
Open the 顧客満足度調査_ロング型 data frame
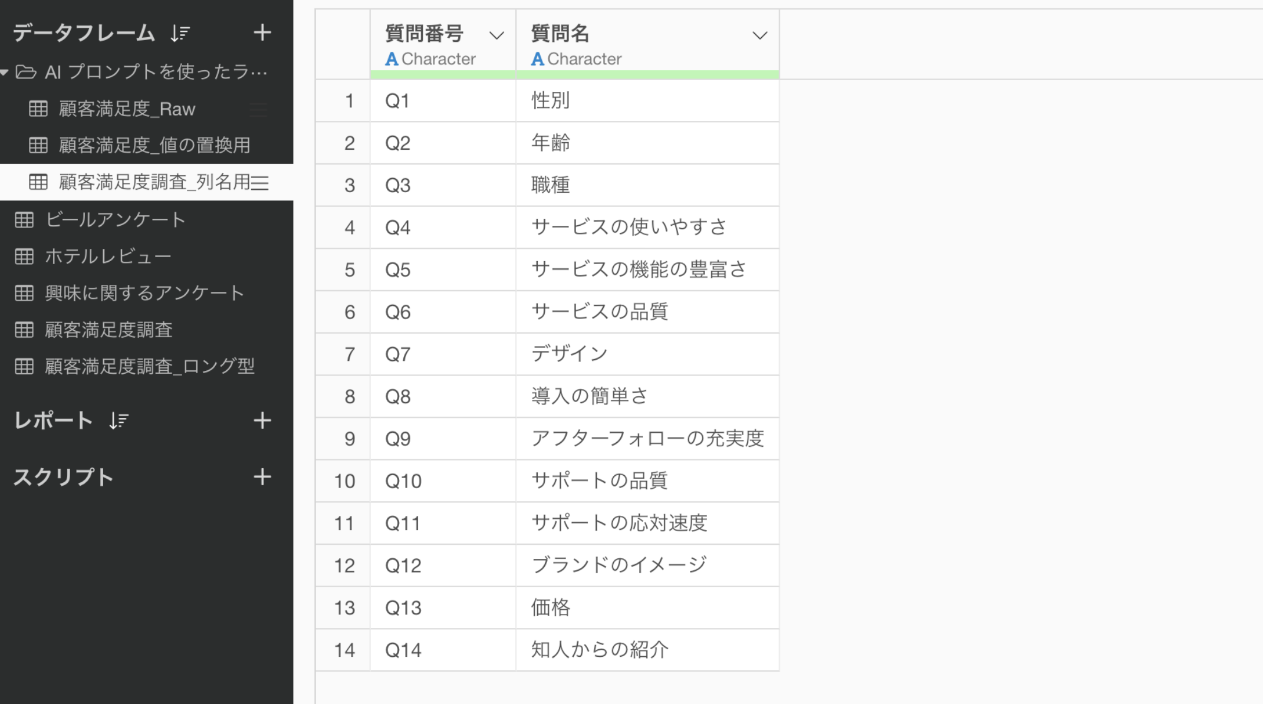tap(150, 366)
